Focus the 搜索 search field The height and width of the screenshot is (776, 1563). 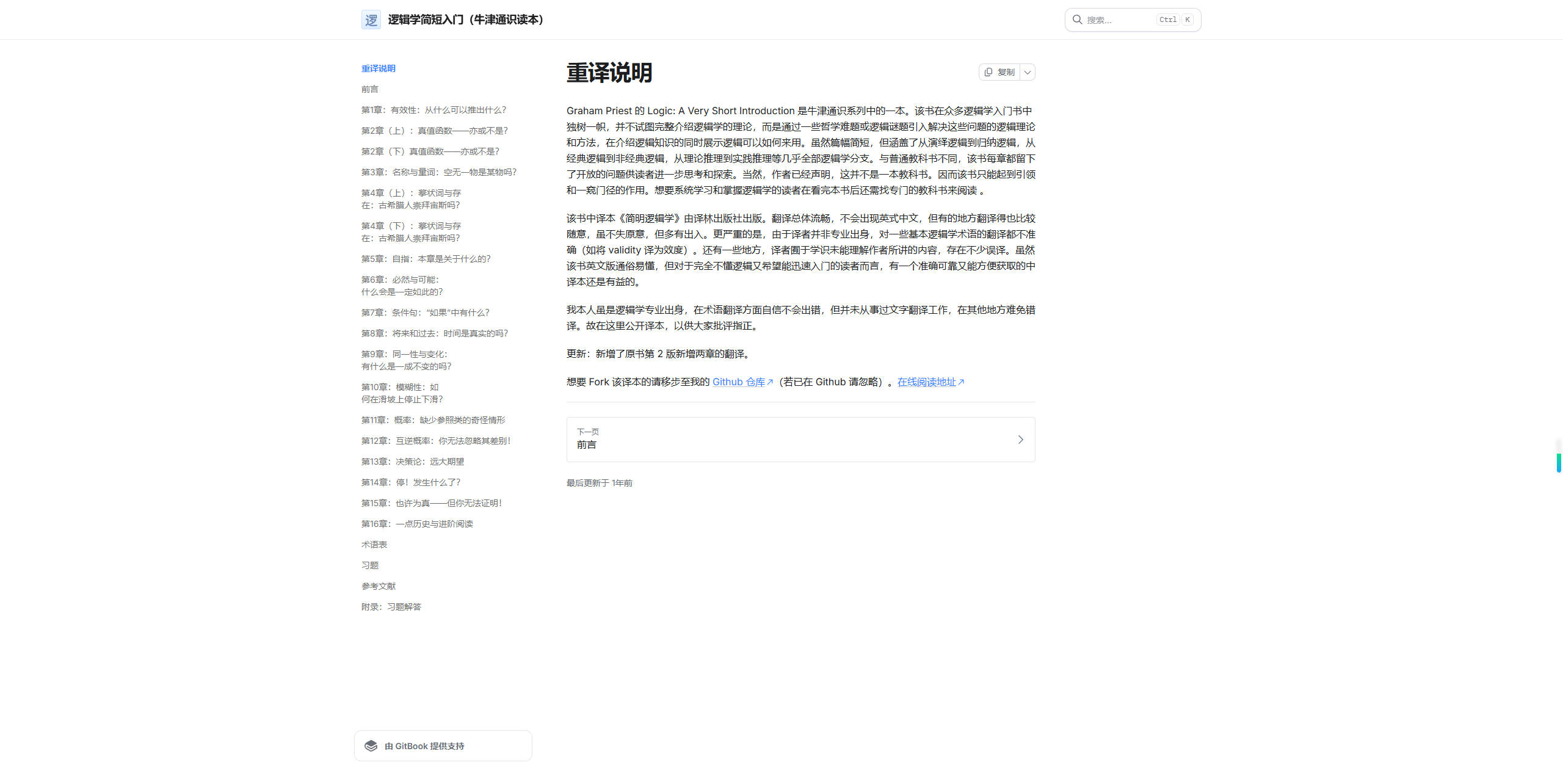[1133, 20]
